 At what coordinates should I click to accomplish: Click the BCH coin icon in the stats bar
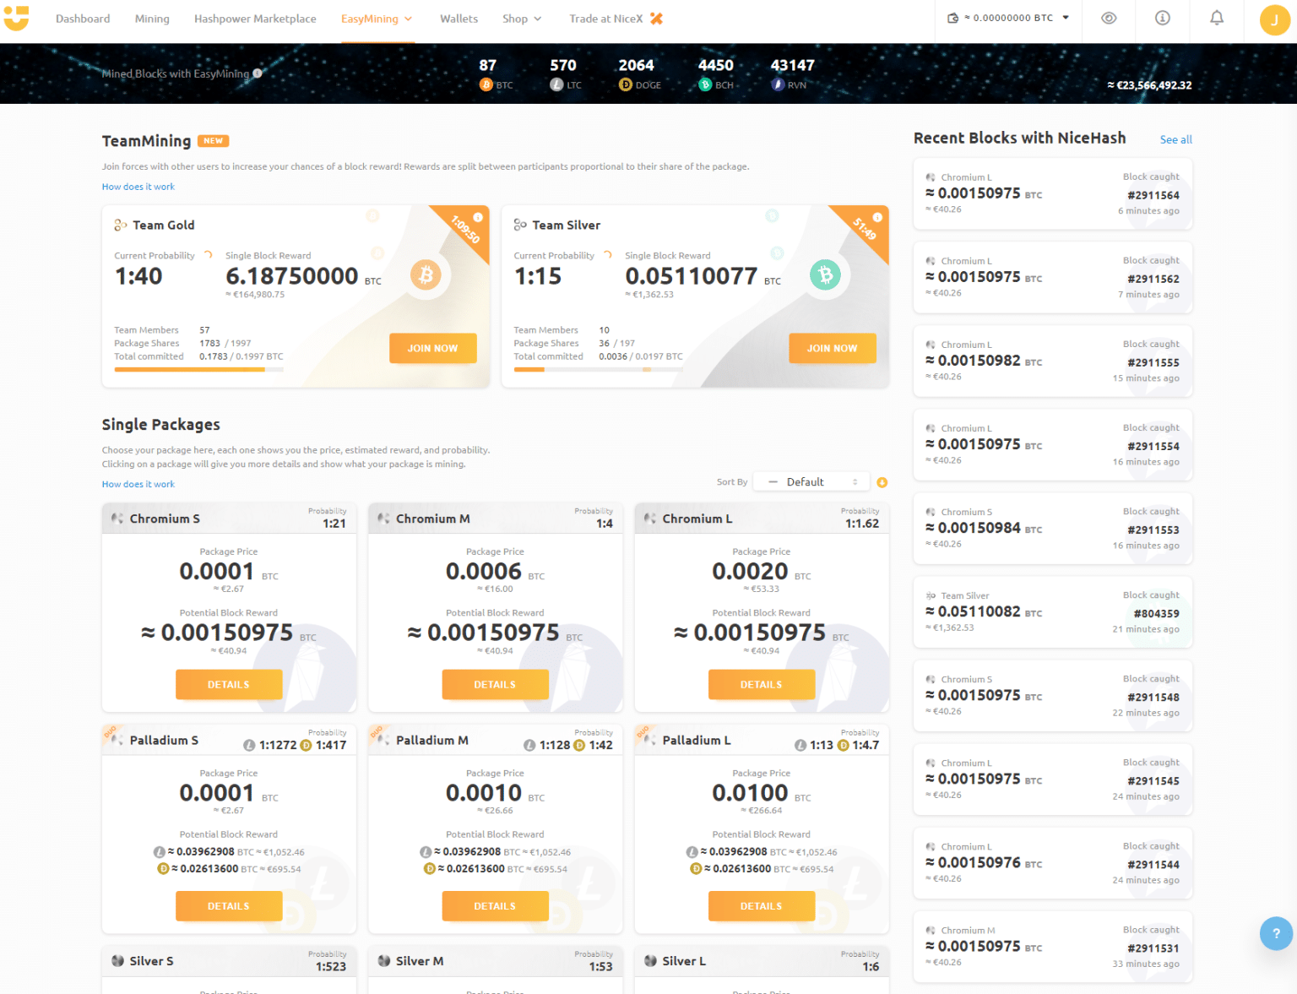click(704, 84)
